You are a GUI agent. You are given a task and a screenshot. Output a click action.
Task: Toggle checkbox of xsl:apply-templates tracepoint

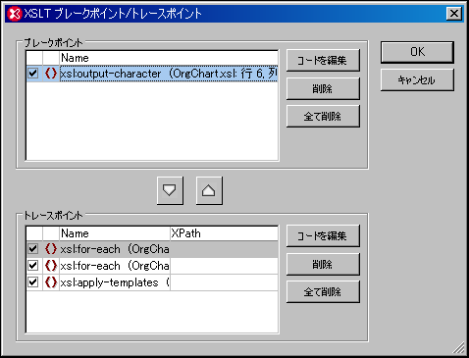pos(33,282)
